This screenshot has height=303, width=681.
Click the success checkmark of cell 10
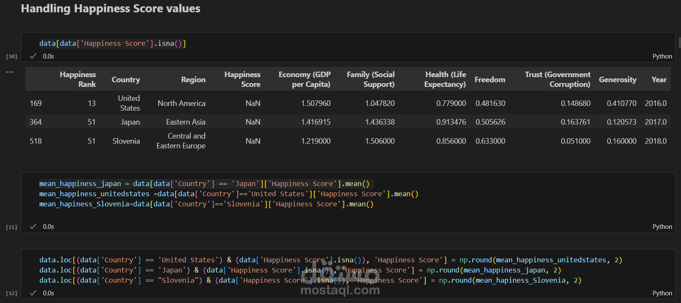pos(33,56)
